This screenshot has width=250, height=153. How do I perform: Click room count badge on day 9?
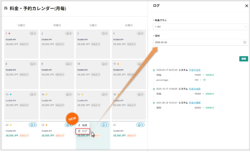(69, 64)
